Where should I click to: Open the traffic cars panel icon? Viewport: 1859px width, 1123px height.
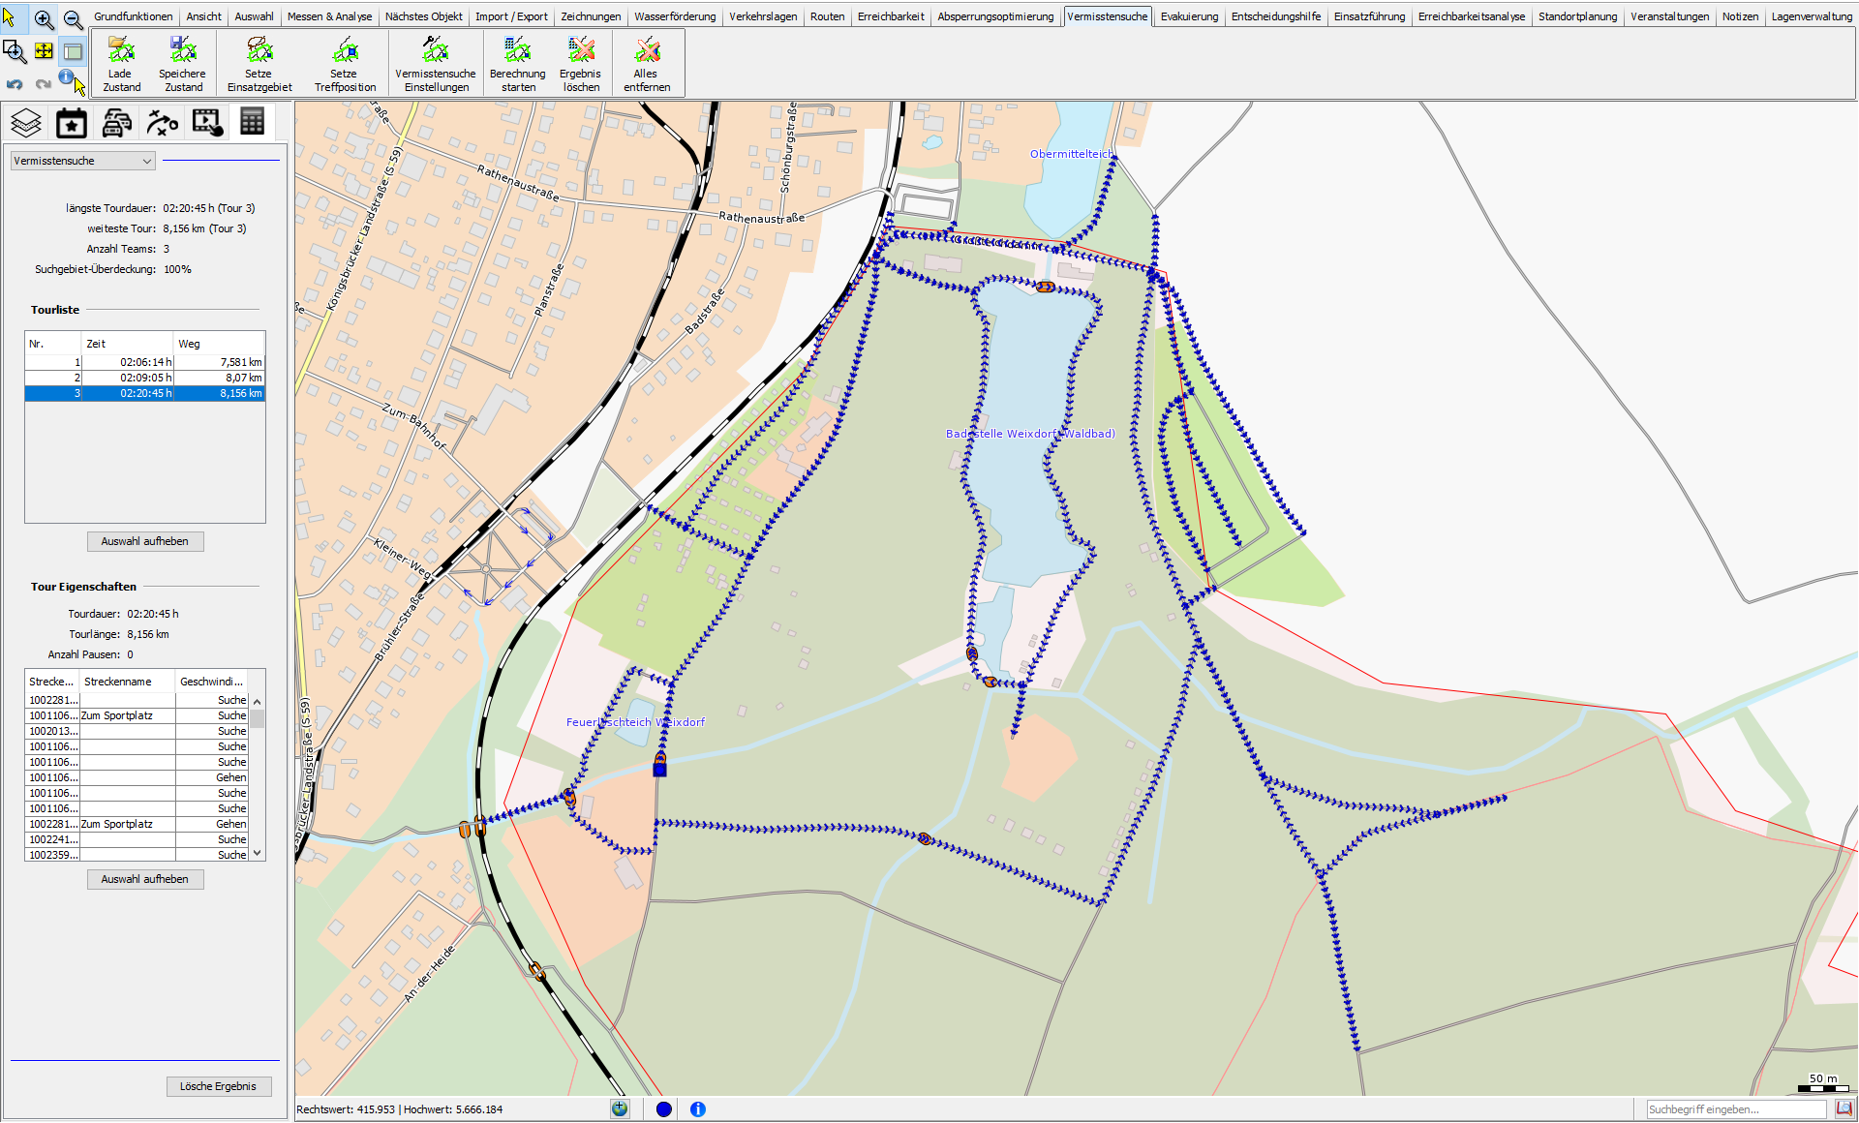coord(116,123)
